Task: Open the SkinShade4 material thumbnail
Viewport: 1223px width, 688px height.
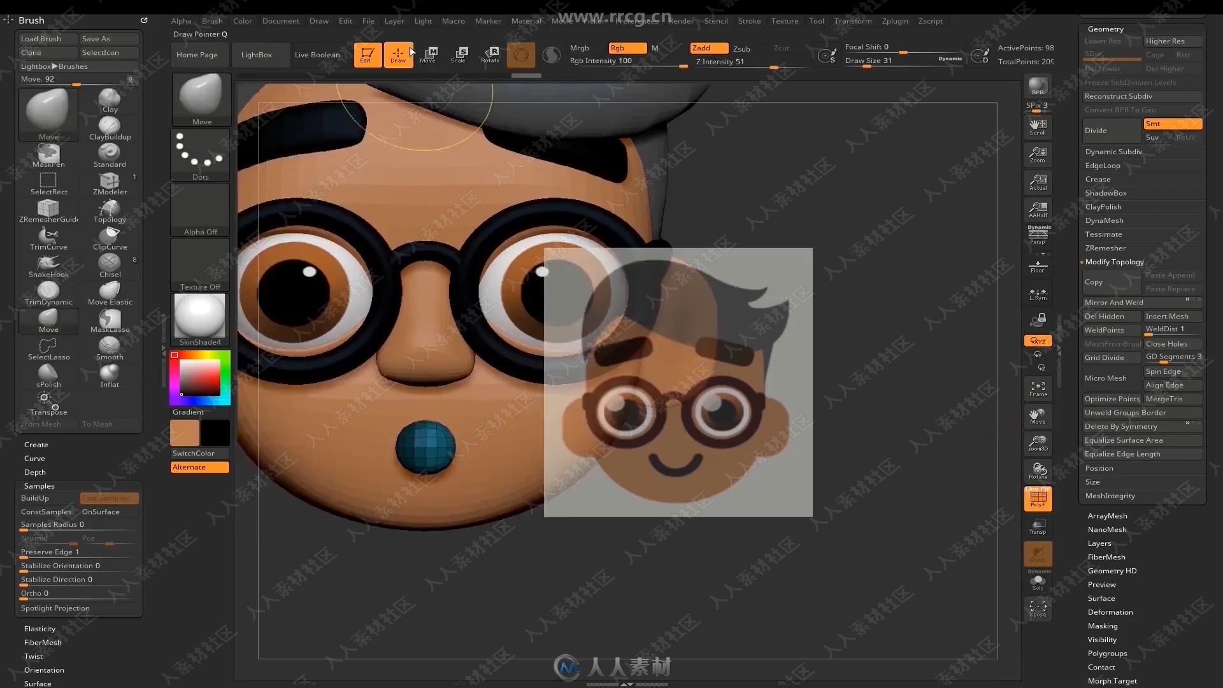Action: 200,320
